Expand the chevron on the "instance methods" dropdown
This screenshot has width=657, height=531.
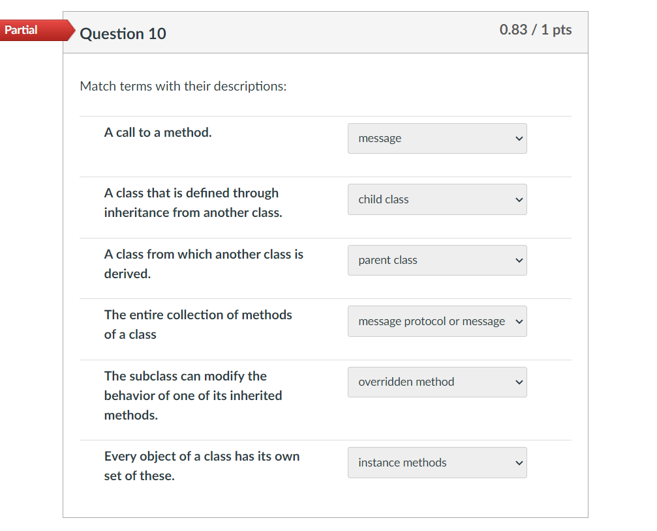(x=519, y=463)
